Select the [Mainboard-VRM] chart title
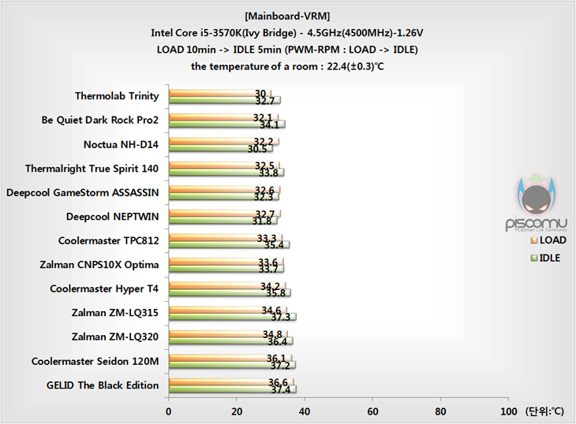 287,16
